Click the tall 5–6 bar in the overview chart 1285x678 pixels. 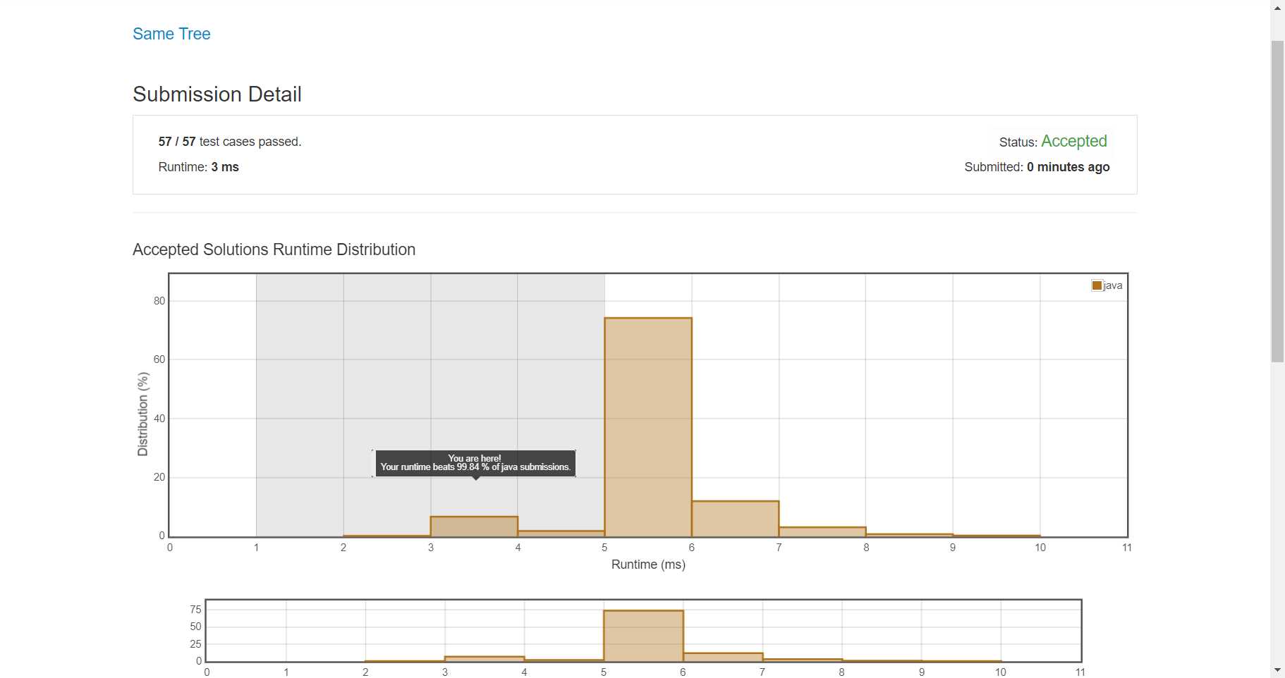coord(643,636)
